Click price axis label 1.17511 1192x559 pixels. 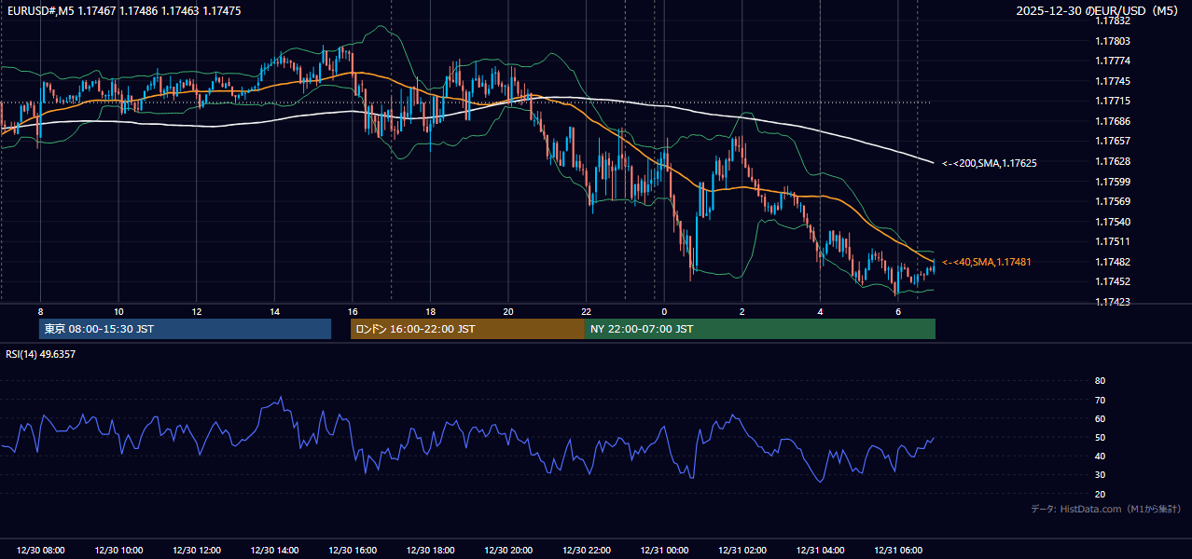[1114, 241]
